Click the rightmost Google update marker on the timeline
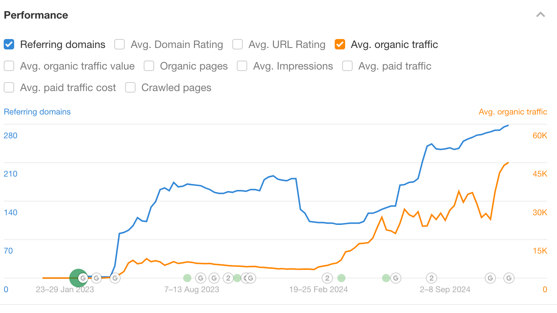 tap(509, 278)
